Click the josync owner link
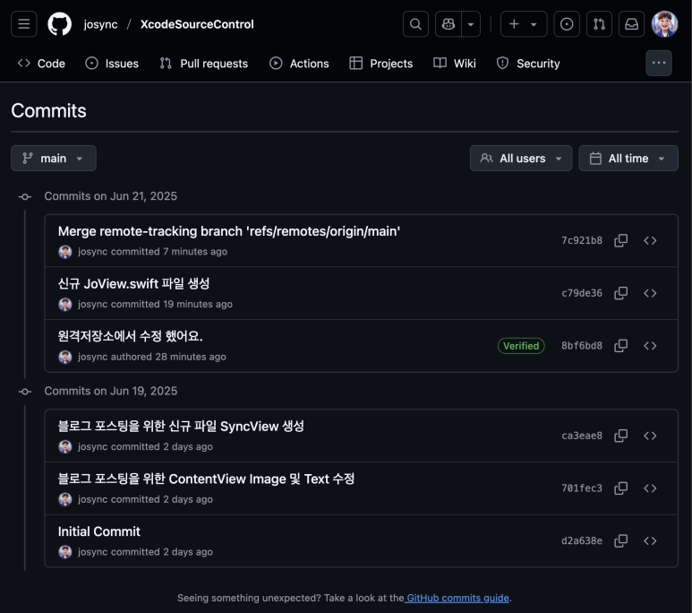This screenshot has width=692, height=613. click(x=100, y=24)
